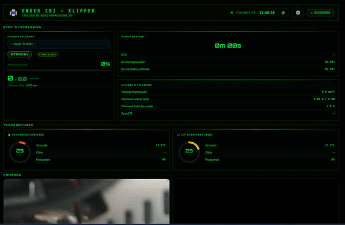Click the hotend 22.6°C actual temperature

[x=160, y=145]
